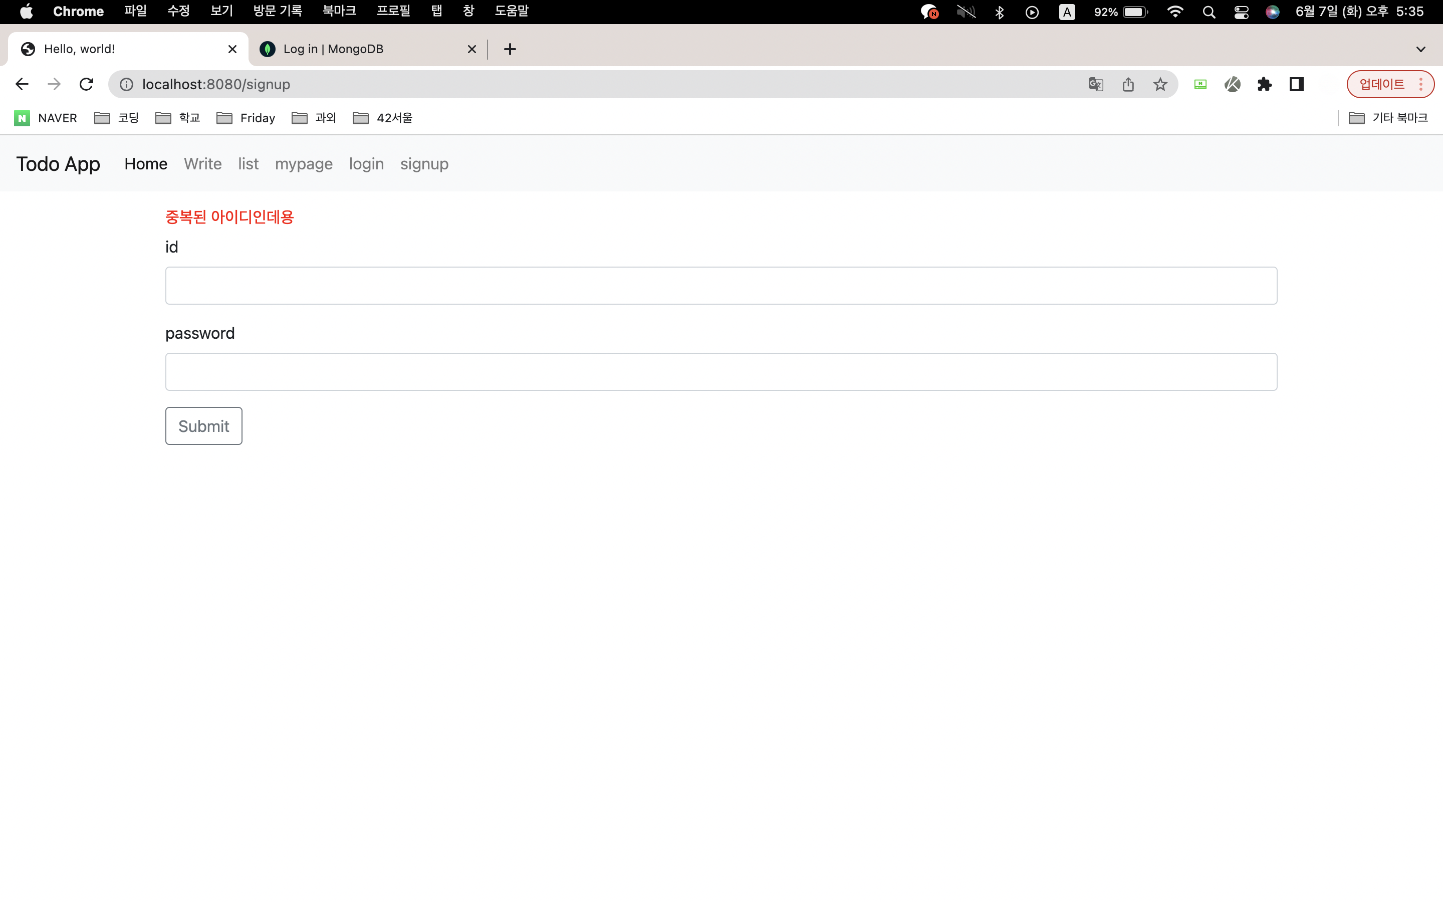Open Google Translate icon in address bar

point(1096,84)
